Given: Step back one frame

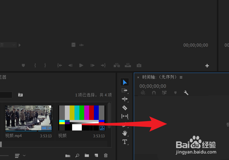Looking at the screenshot, I should tap(70, 65).
